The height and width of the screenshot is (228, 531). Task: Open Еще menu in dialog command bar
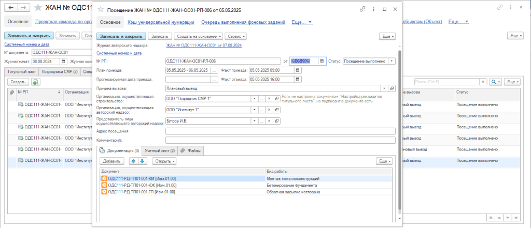(387, 36)
